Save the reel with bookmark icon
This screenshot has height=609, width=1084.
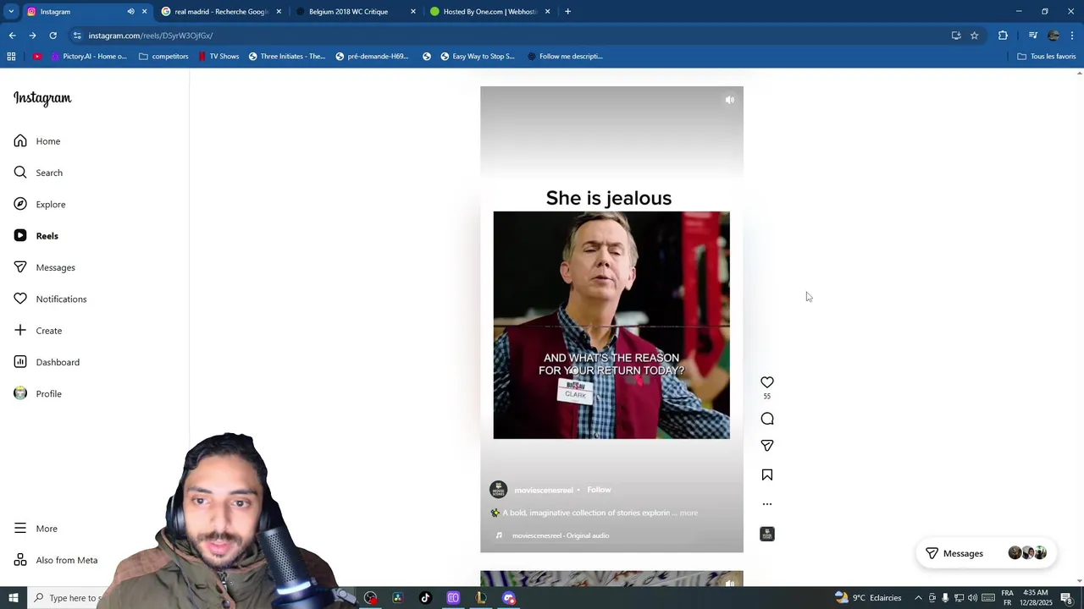tap(767, 475)
